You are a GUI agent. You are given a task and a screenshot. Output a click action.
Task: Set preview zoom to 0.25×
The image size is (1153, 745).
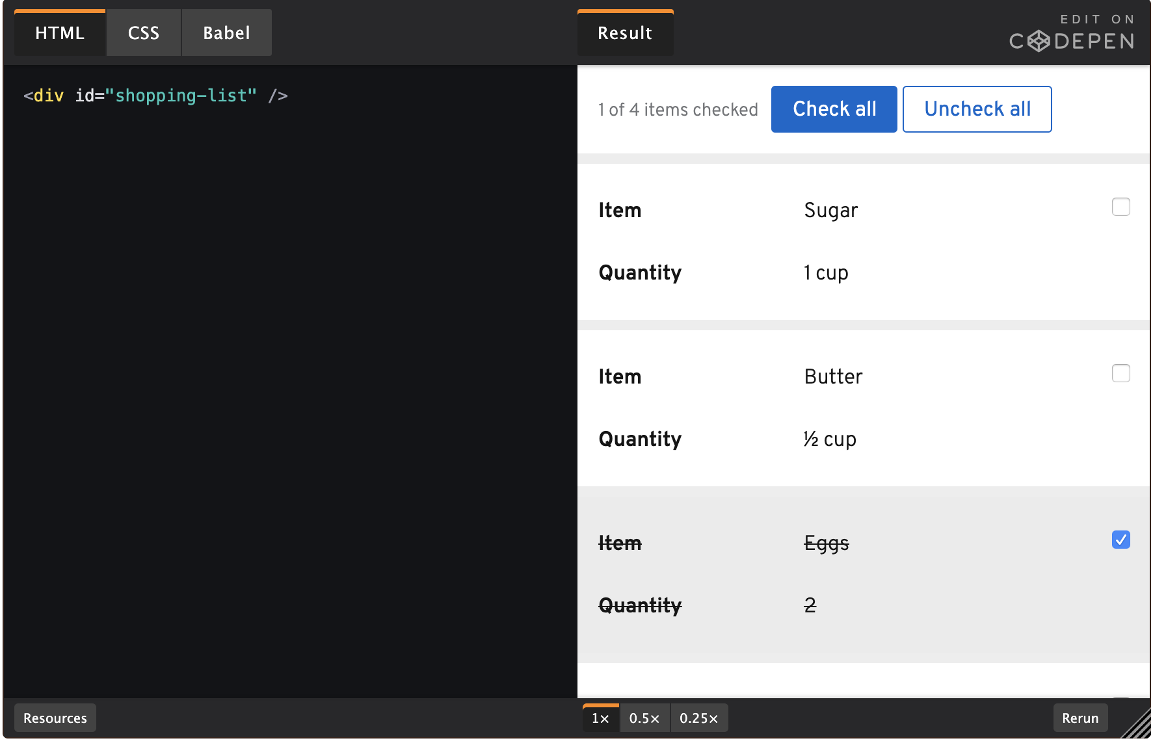point(699,718)
